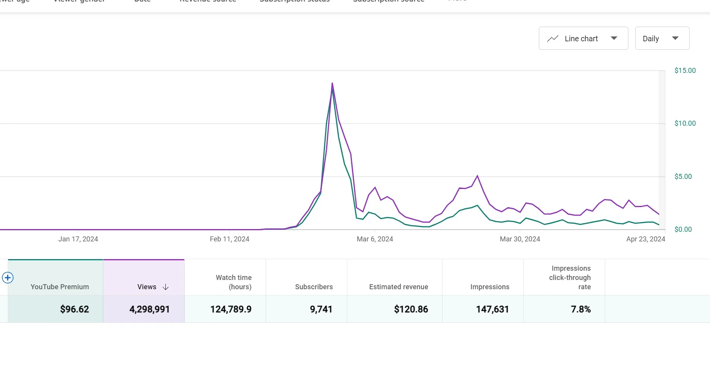Click the Mar 6, 2024 axis label
The image size is (710, 381).
[375, 239]
